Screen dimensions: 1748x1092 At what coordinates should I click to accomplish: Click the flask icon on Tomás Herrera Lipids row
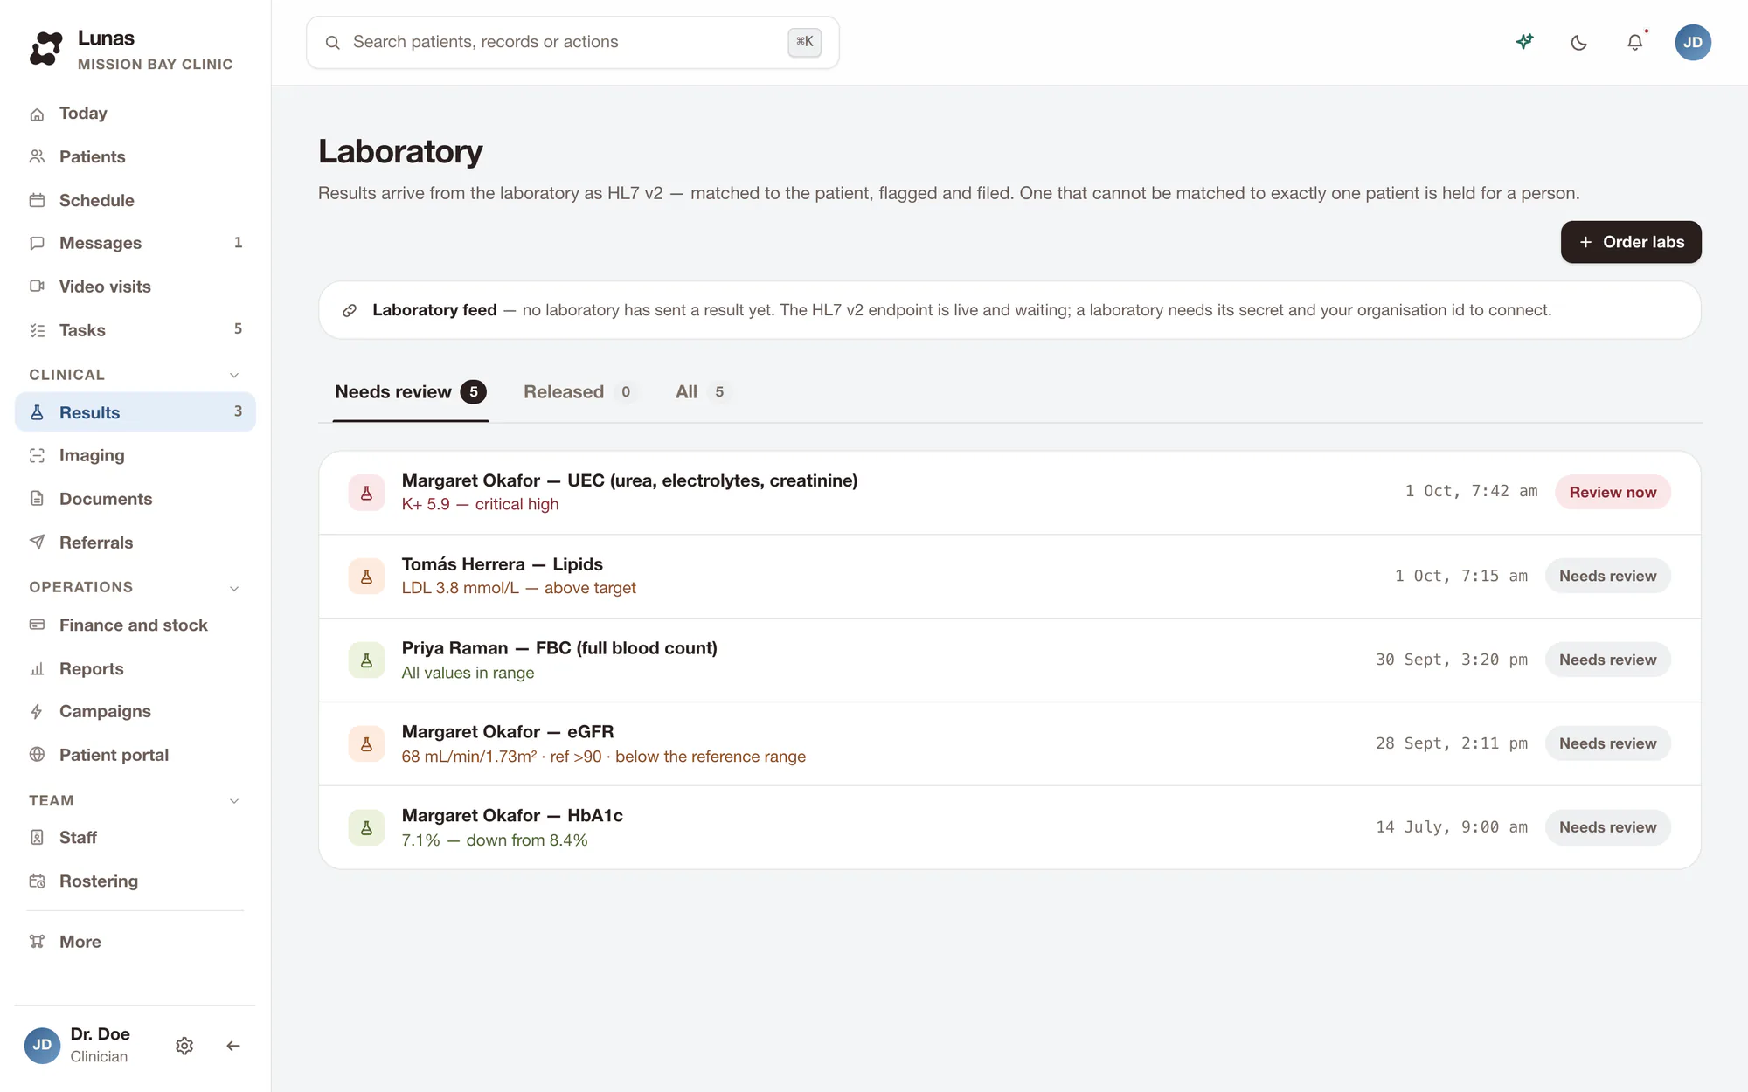[x=366, y=577]
